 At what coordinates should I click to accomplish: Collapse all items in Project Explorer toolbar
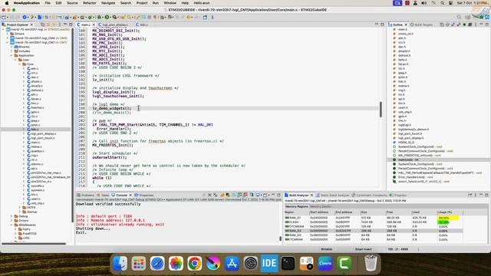[x=43, y=25]
